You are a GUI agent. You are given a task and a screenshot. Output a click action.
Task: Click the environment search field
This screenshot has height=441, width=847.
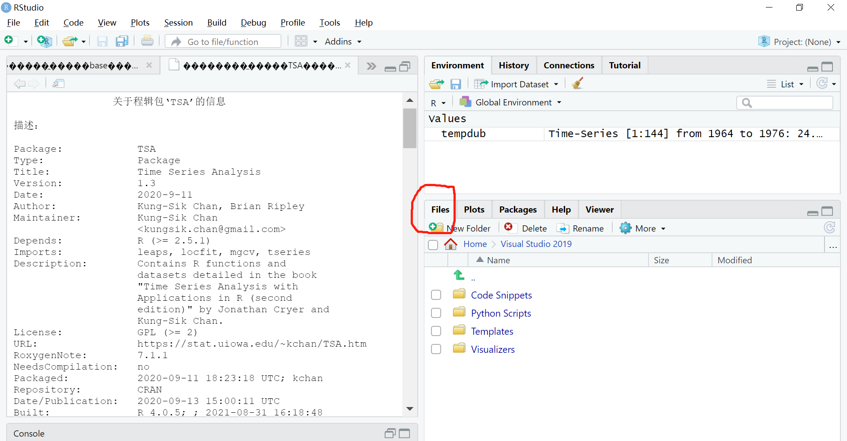click(785, 103)
